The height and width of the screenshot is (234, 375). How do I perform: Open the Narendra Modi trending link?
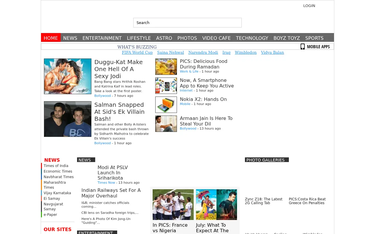(x=203, y=53)
